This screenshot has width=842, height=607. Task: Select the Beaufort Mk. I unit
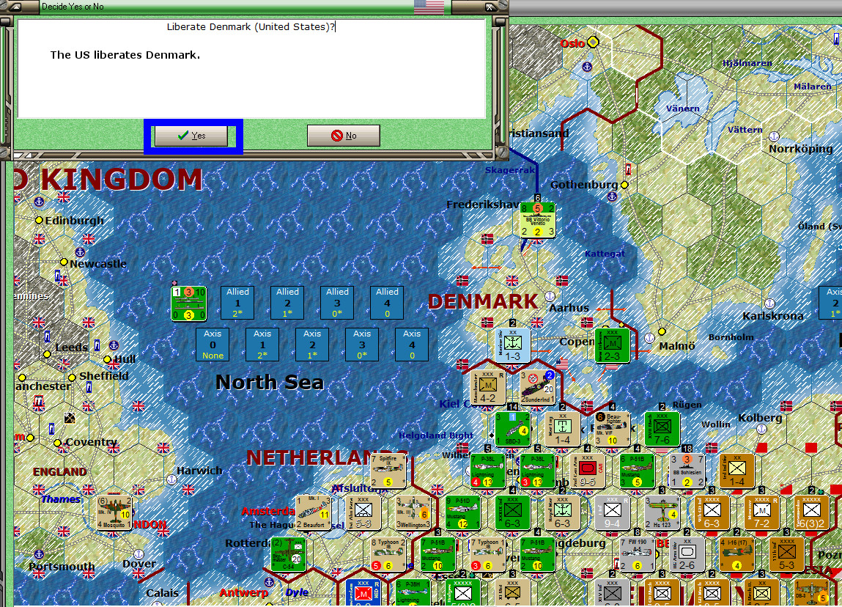tap(313, 512)
